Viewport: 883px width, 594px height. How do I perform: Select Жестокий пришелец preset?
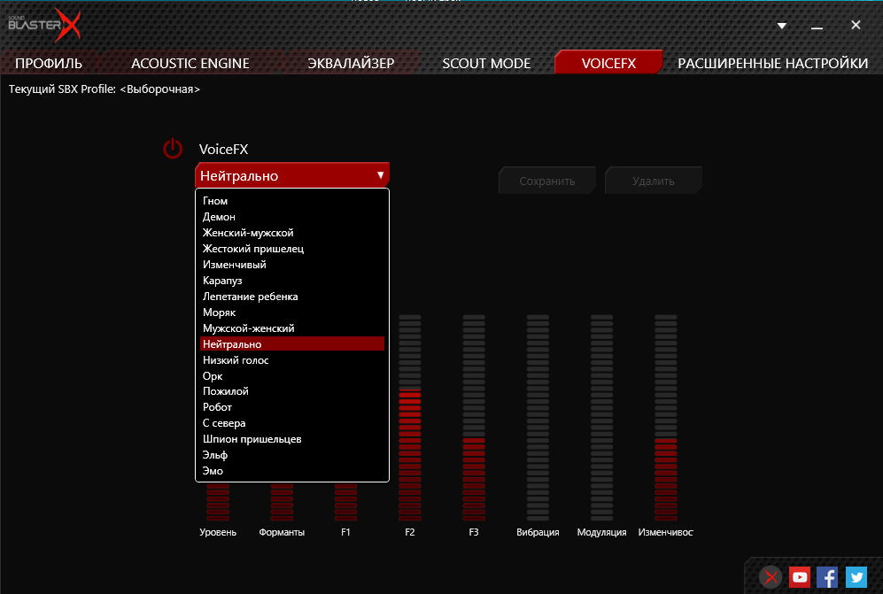click(292, 248)
